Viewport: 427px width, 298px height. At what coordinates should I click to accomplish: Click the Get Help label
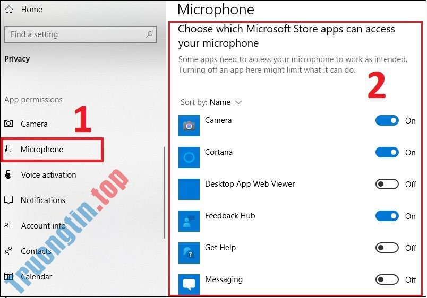[x=220, y=248]
